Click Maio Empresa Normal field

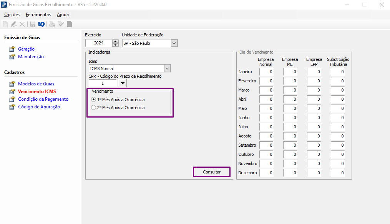266,108
